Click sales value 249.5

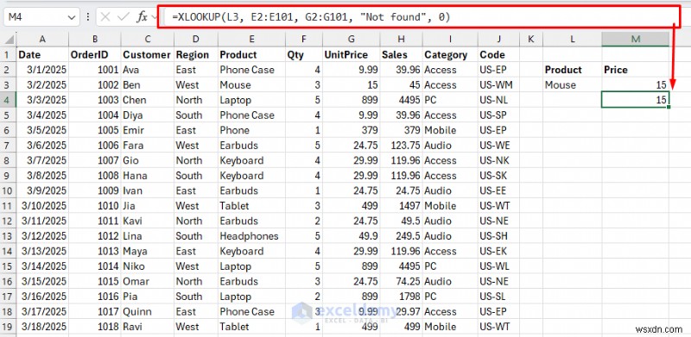[401, 236]
